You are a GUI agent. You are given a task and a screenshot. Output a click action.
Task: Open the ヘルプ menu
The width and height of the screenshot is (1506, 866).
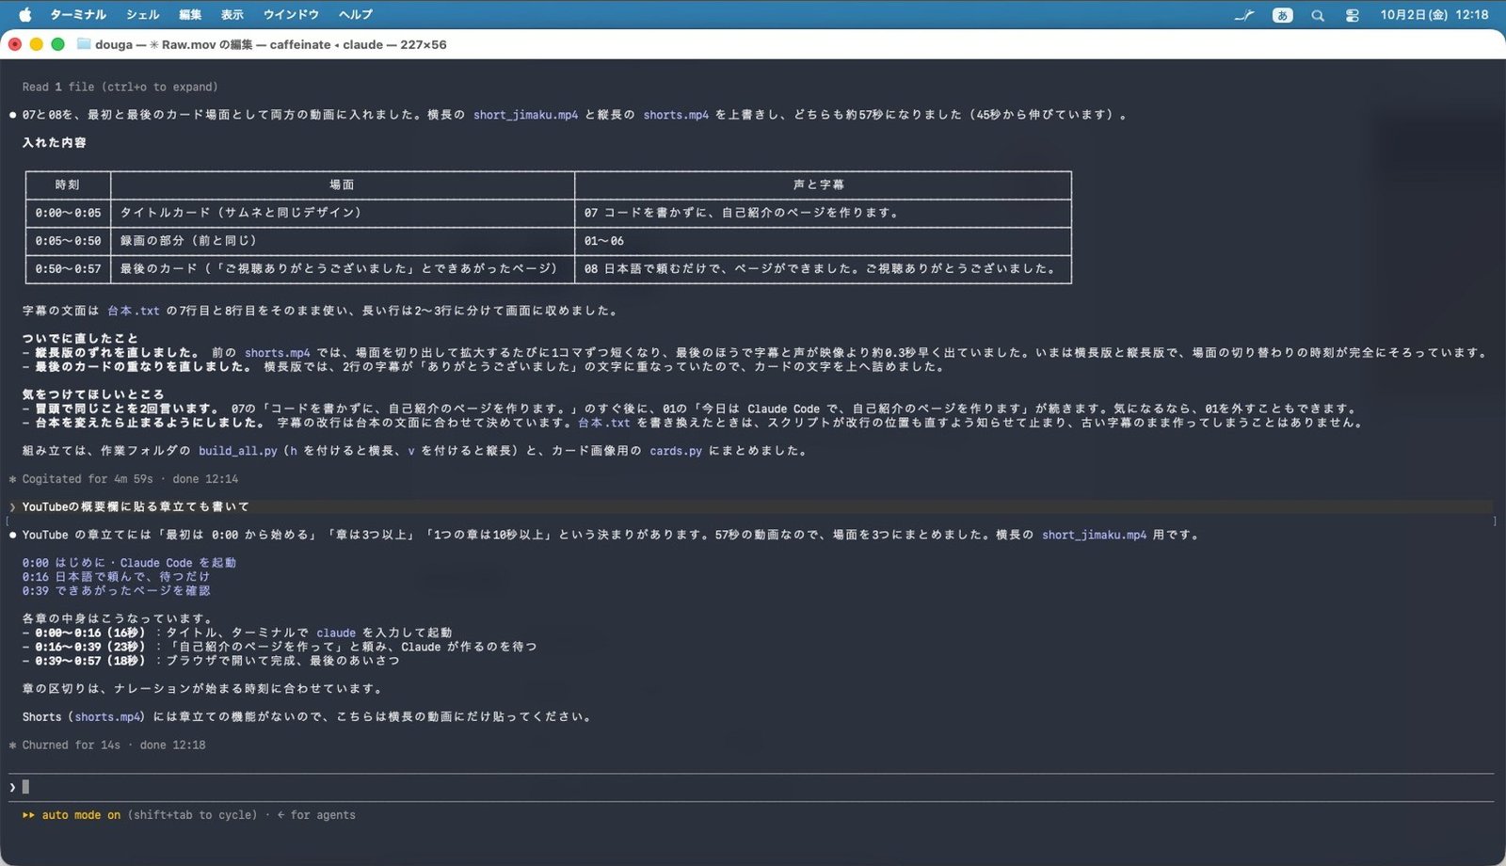356,14
